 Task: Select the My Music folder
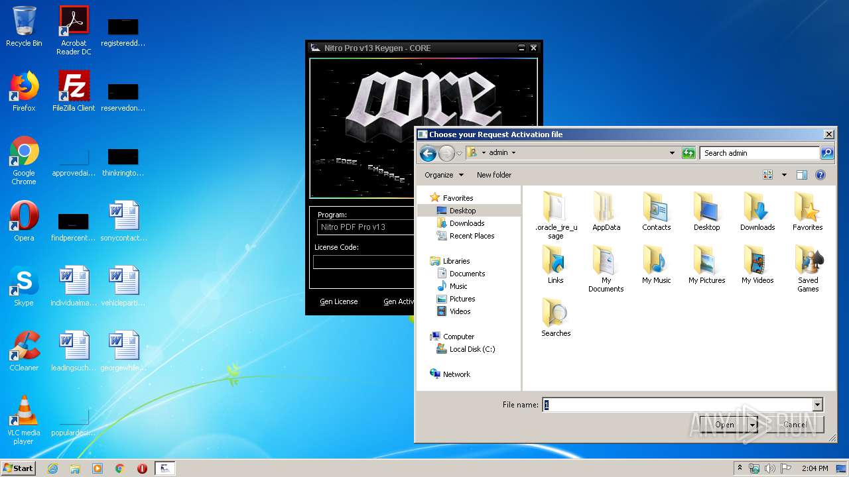[x=657, y=264]
